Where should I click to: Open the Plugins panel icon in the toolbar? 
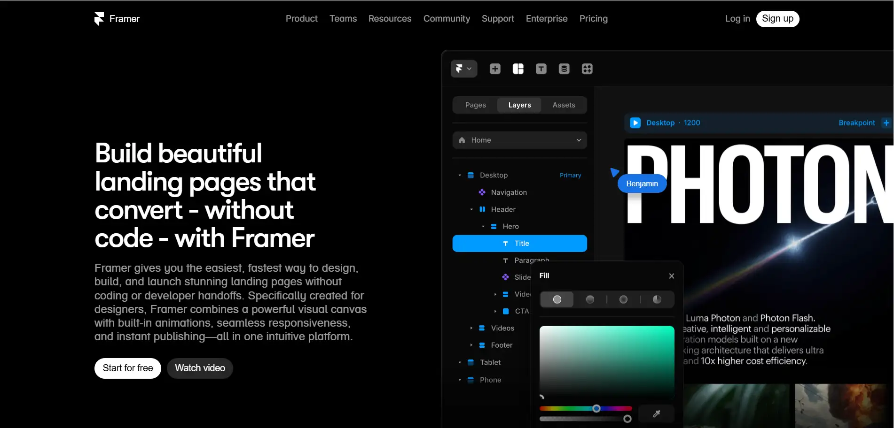click(587, 69)
